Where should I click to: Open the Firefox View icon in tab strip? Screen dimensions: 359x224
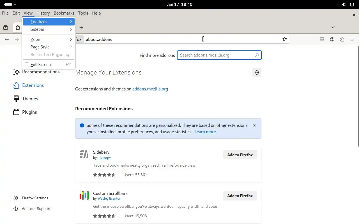(x=6, y=27)
